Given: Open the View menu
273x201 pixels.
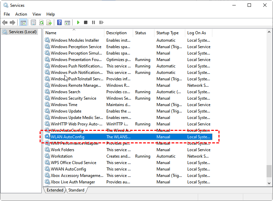Looking at the screenshot, I should 37,14.
